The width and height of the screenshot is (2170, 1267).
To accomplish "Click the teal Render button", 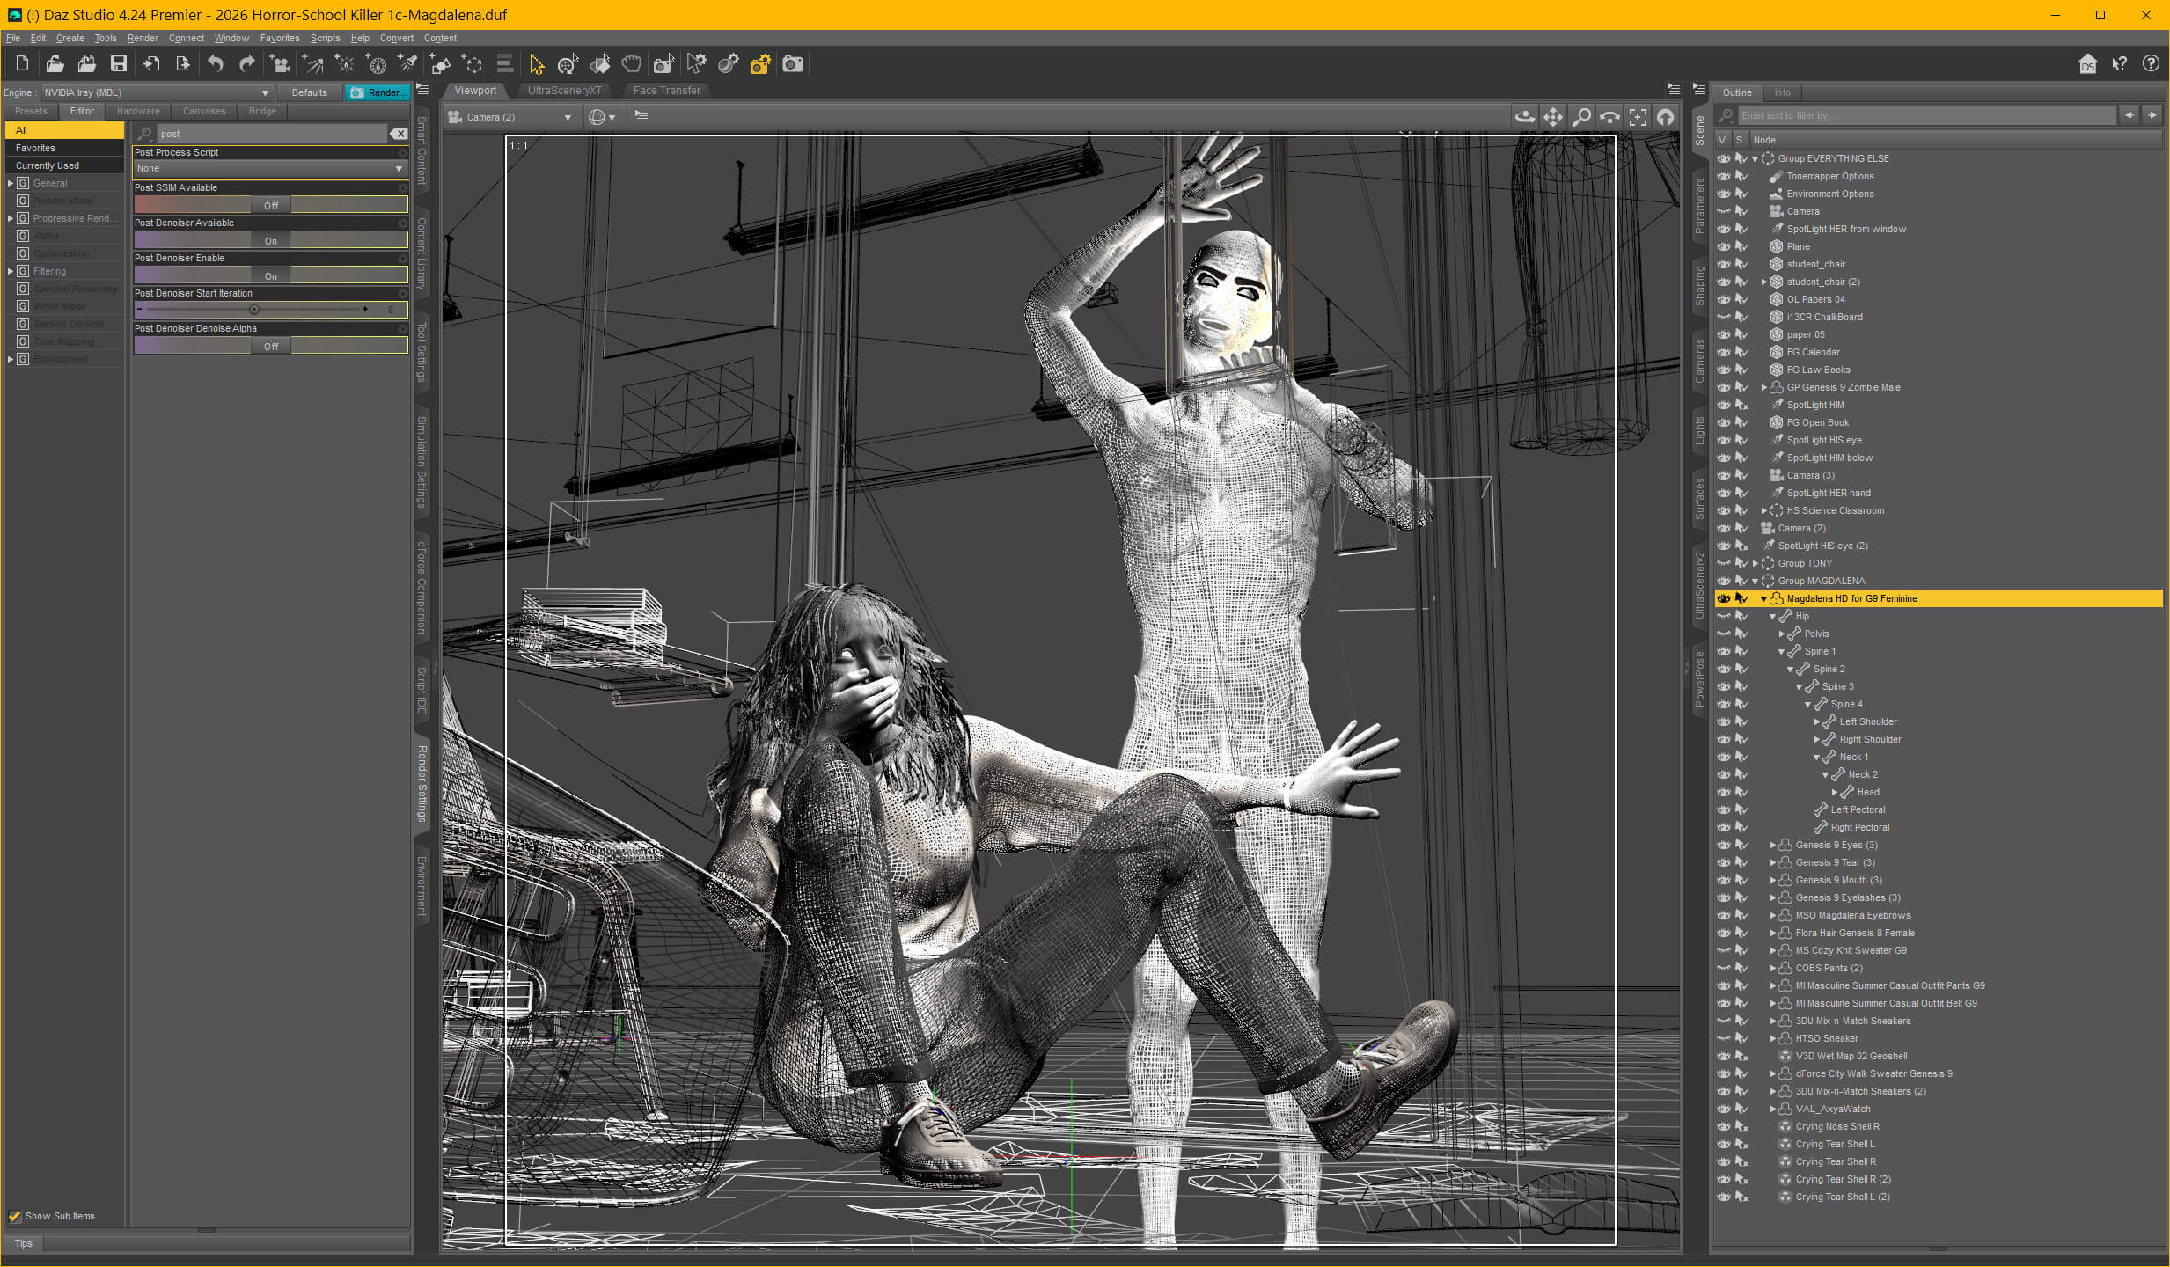I will tap(378, 92).
